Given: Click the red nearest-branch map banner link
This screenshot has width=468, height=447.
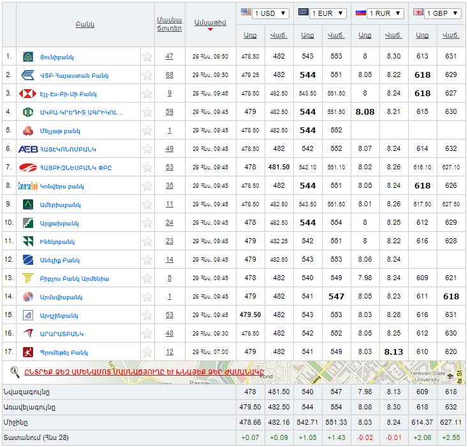Looking at the screenshot, I should pos(143,372).
